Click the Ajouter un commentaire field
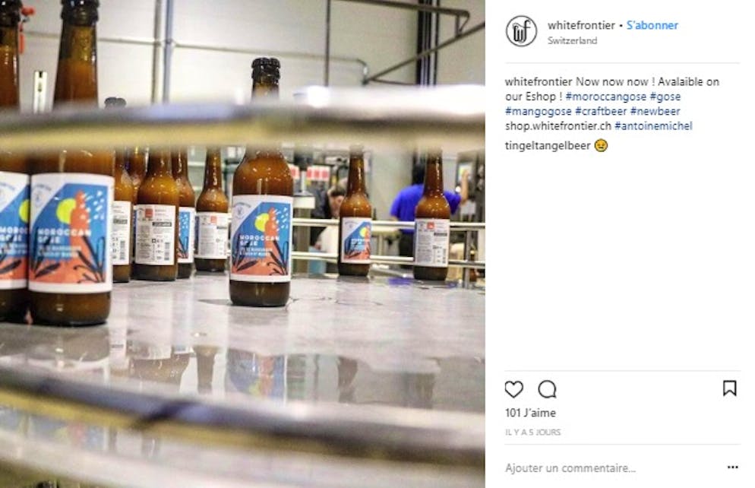Viewport: 755px width, 488px height. (611, 467)
